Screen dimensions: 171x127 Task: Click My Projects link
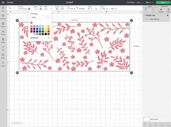131,2
